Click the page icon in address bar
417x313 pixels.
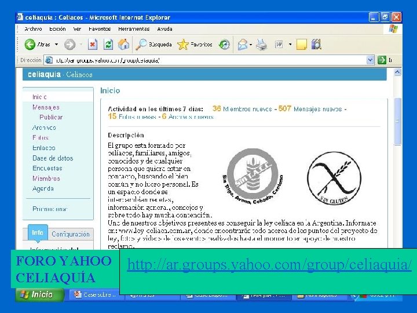point(49,60)
